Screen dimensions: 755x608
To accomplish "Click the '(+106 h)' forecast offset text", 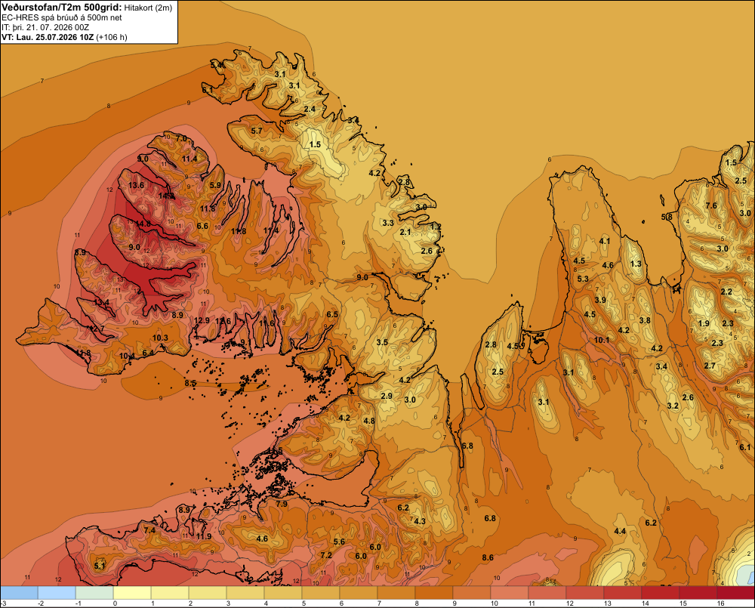I will 112,37.
